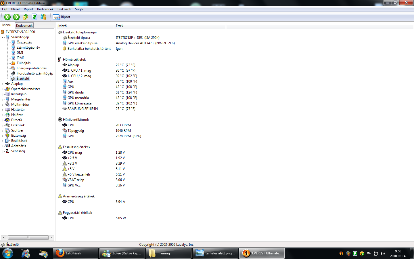Click the Szoftver tree icon

pos(7,130)
